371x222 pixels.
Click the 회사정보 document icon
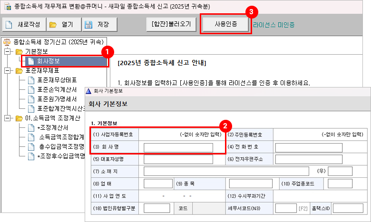click(31, 61)
